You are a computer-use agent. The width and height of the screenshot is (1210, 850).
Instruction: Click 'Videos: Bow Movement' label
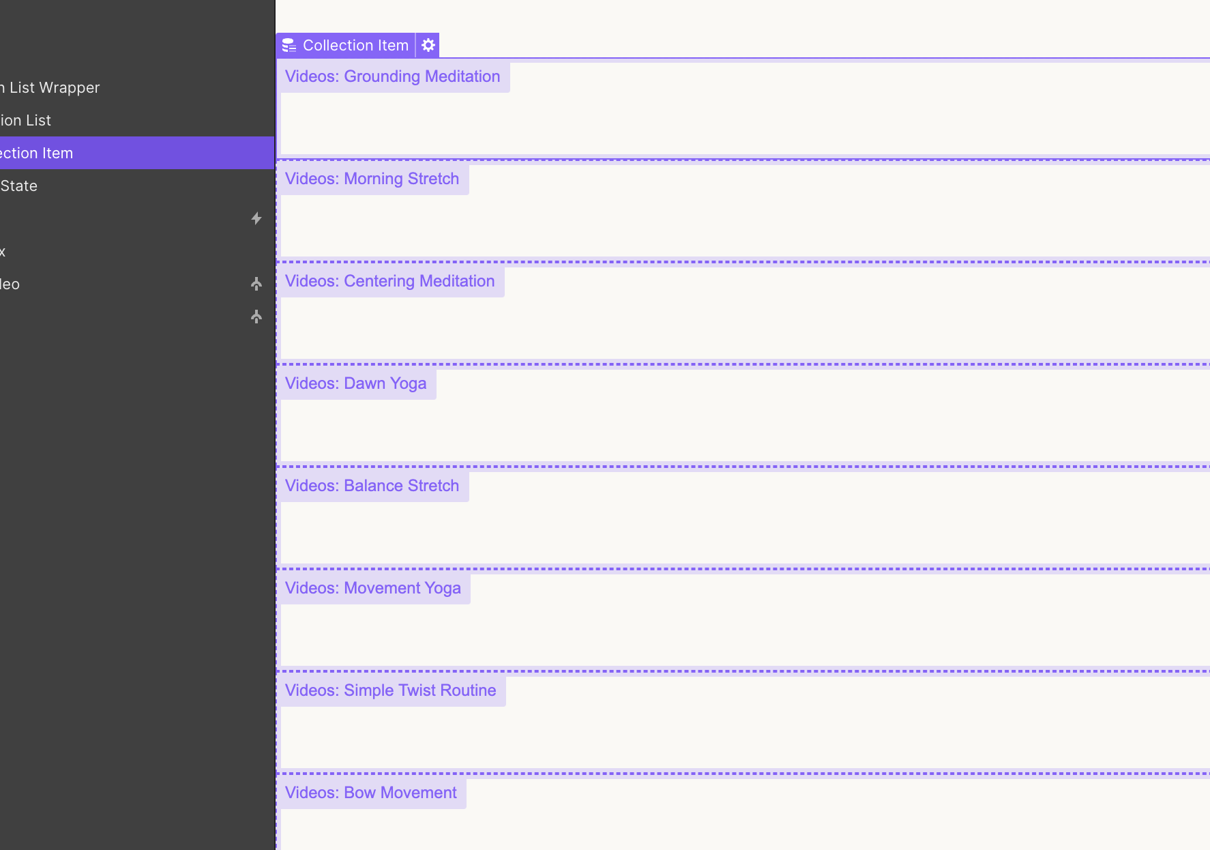point(371,793)
